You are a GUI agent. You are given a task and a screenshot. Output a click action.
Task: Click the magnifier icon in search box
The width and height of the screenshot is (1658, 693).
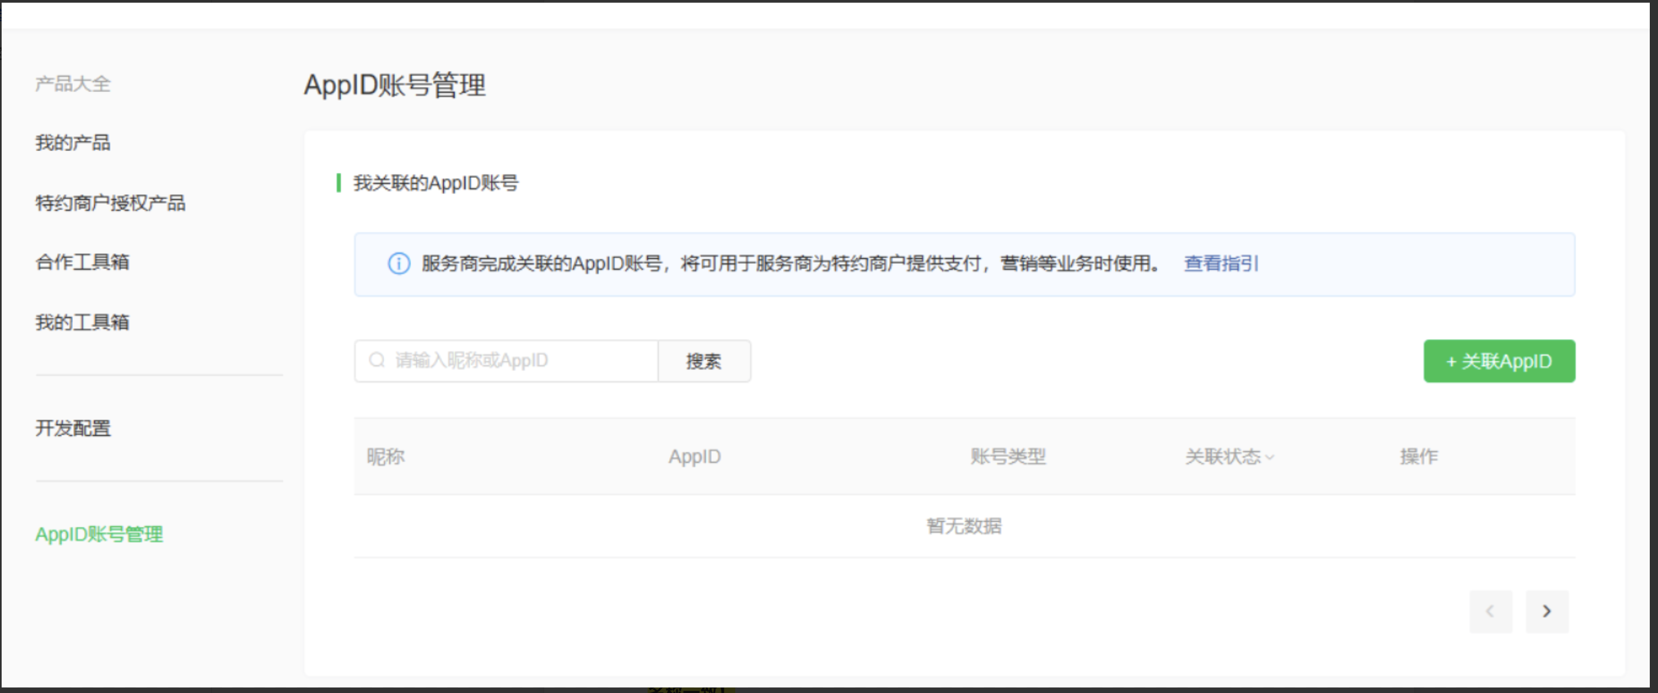coord(376,360)
